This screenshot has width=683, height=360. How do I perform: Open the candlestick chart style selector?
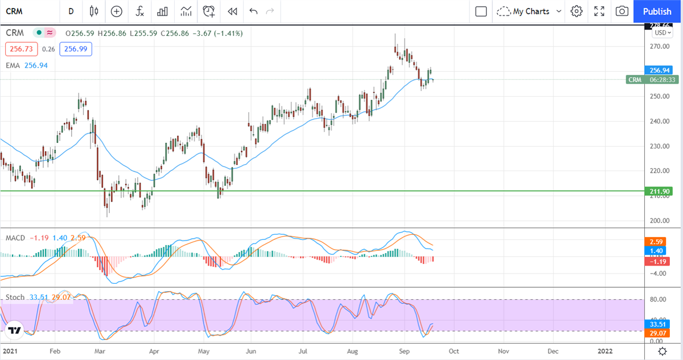point(94,11)
